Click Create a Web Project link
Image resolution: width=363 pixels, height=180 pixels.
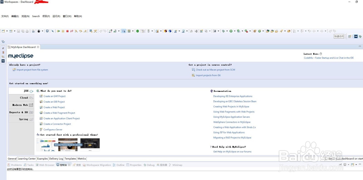pyautogui.click(x=54, y=107)
